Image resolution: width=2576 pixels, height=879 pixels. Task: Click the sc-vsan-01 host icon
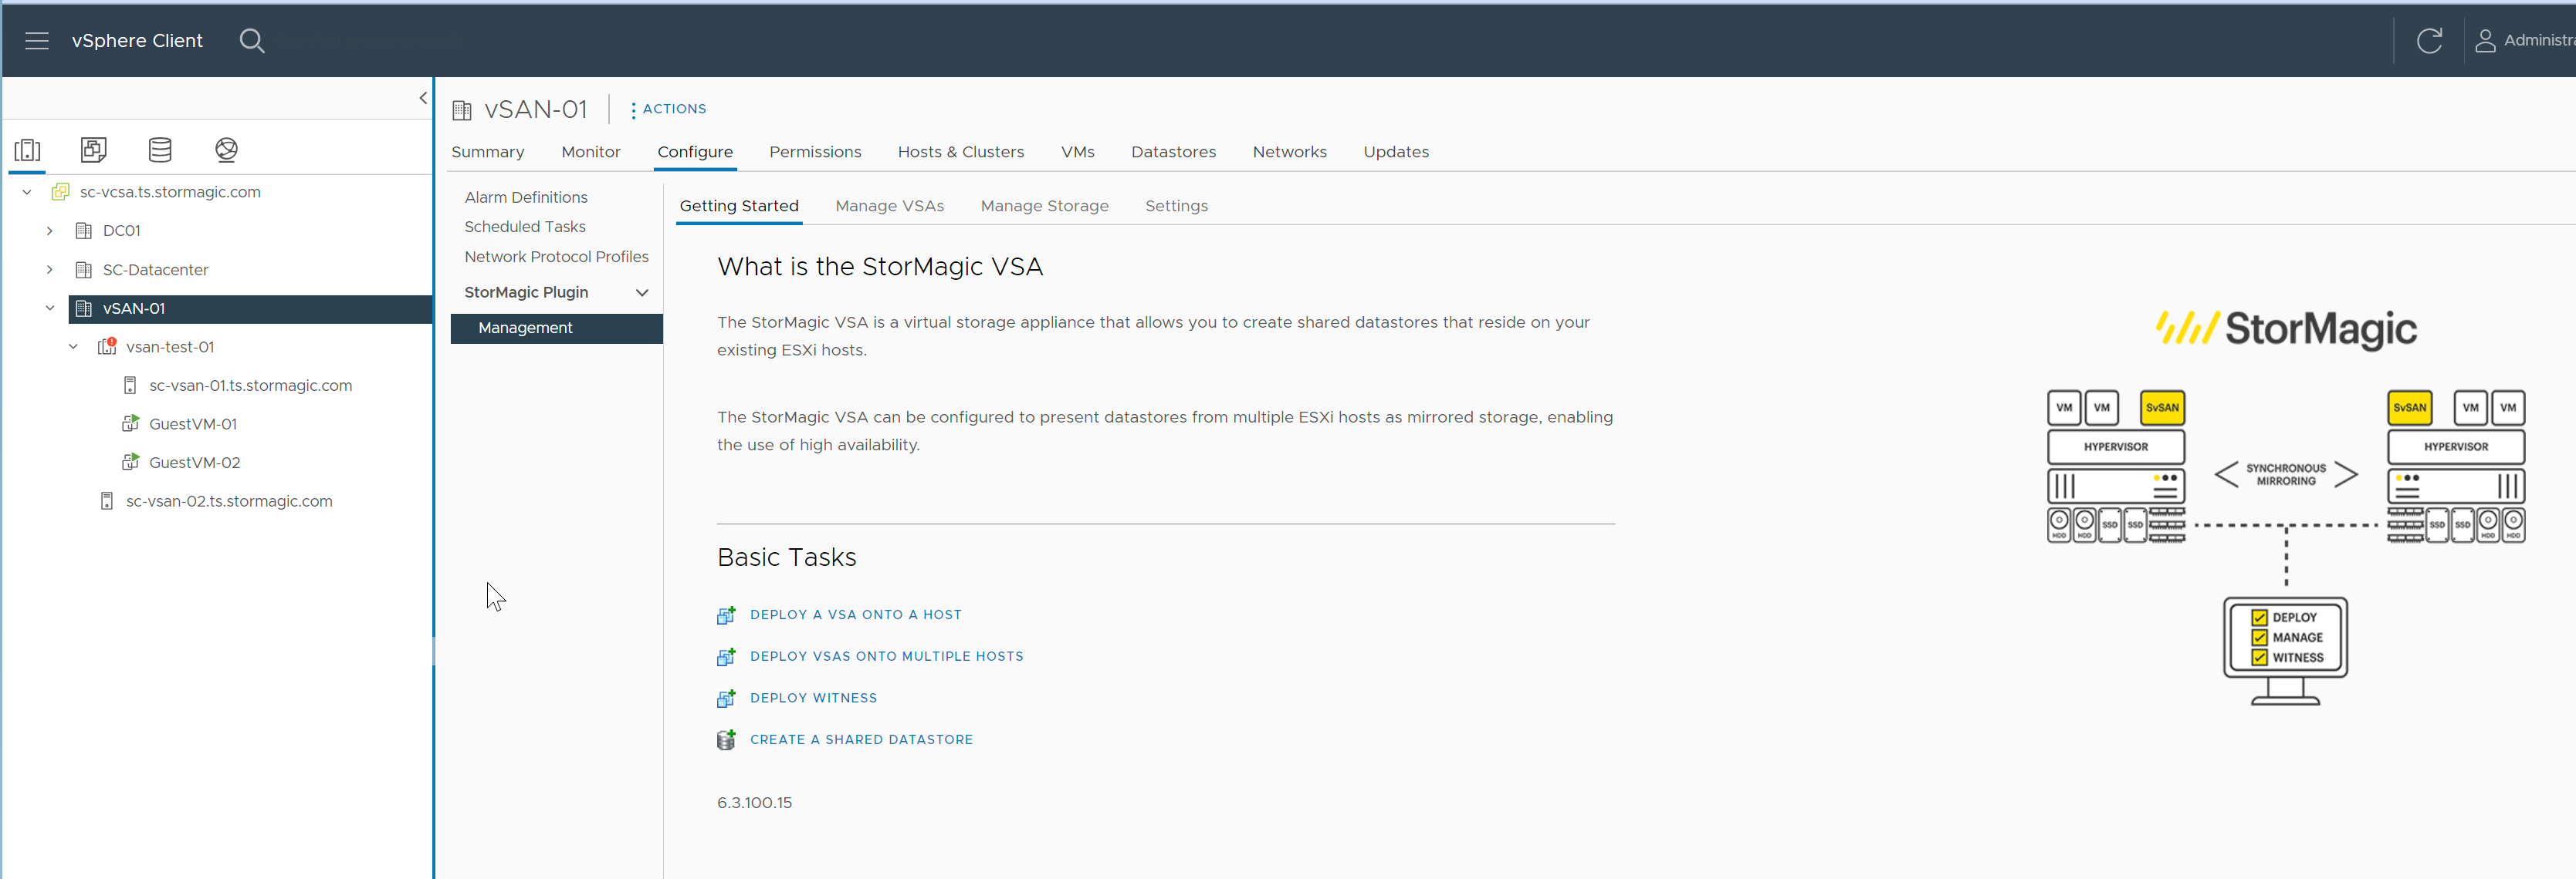[130, 386]
